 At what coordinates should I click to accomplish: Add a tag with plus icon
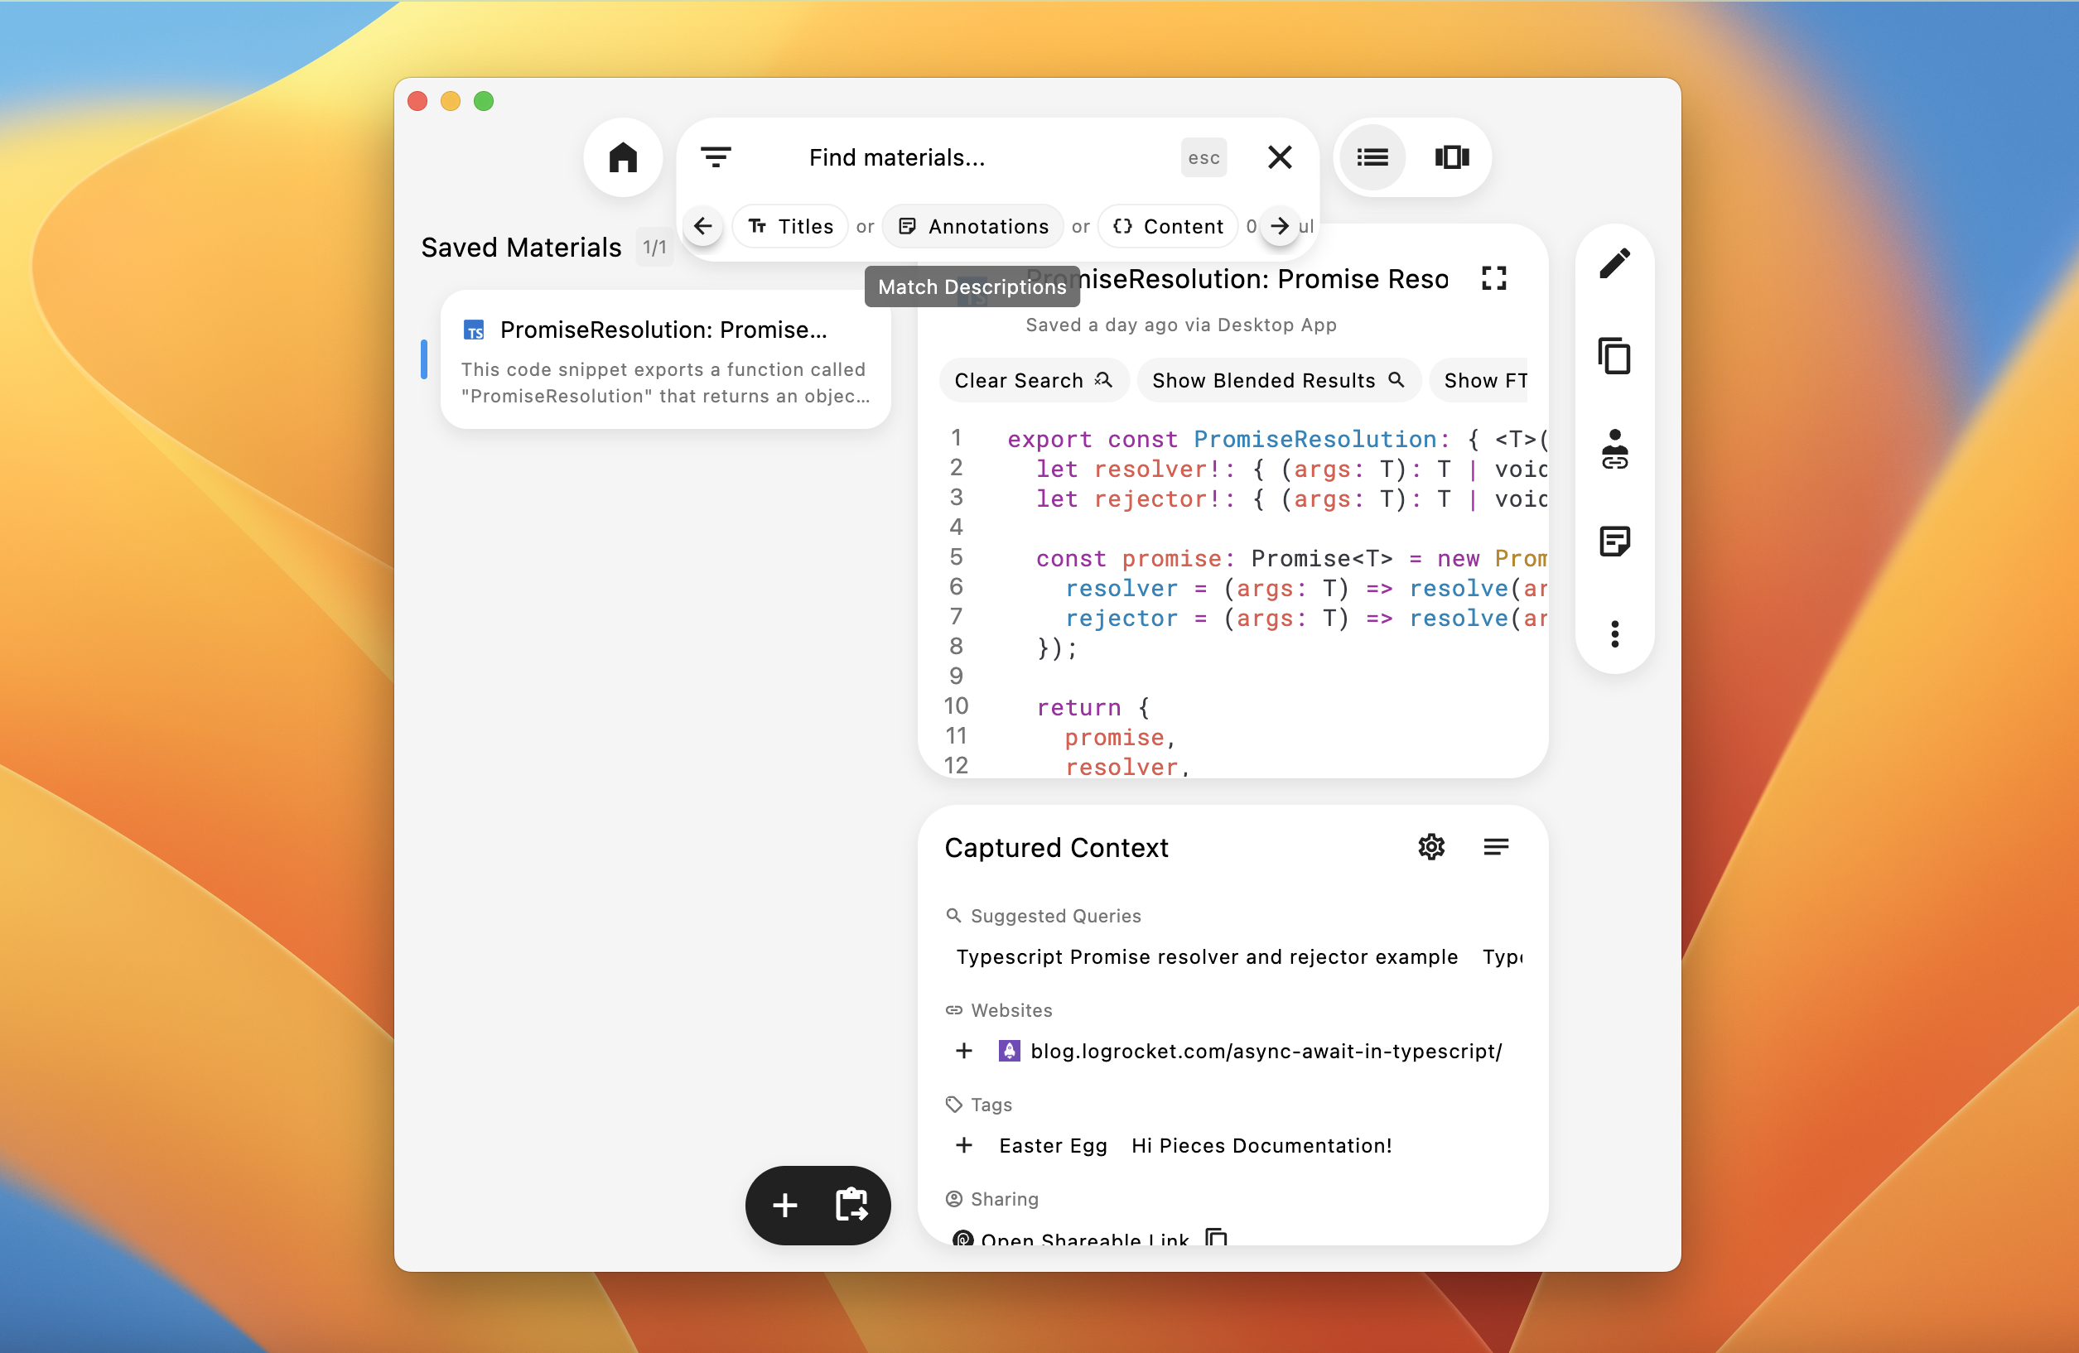tap(963, 1145)
